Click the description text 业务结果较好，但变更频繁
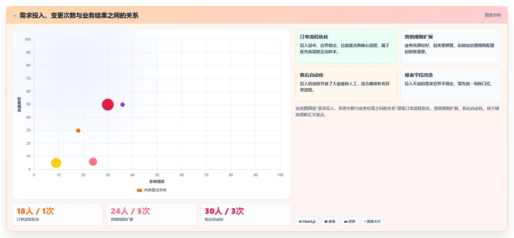 click(449, 49)
